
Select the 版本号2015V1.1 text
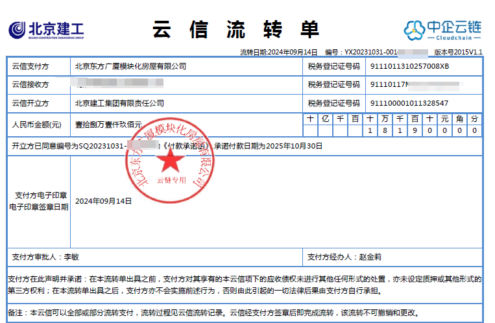458,52
